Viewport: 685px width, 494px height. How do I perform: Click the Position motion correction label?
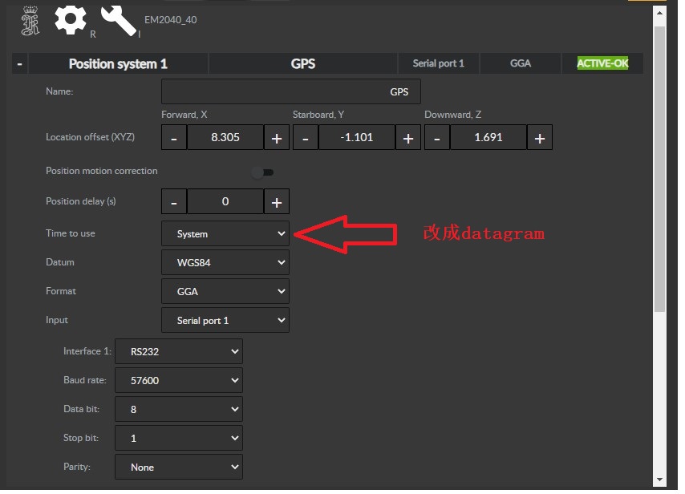101,171
